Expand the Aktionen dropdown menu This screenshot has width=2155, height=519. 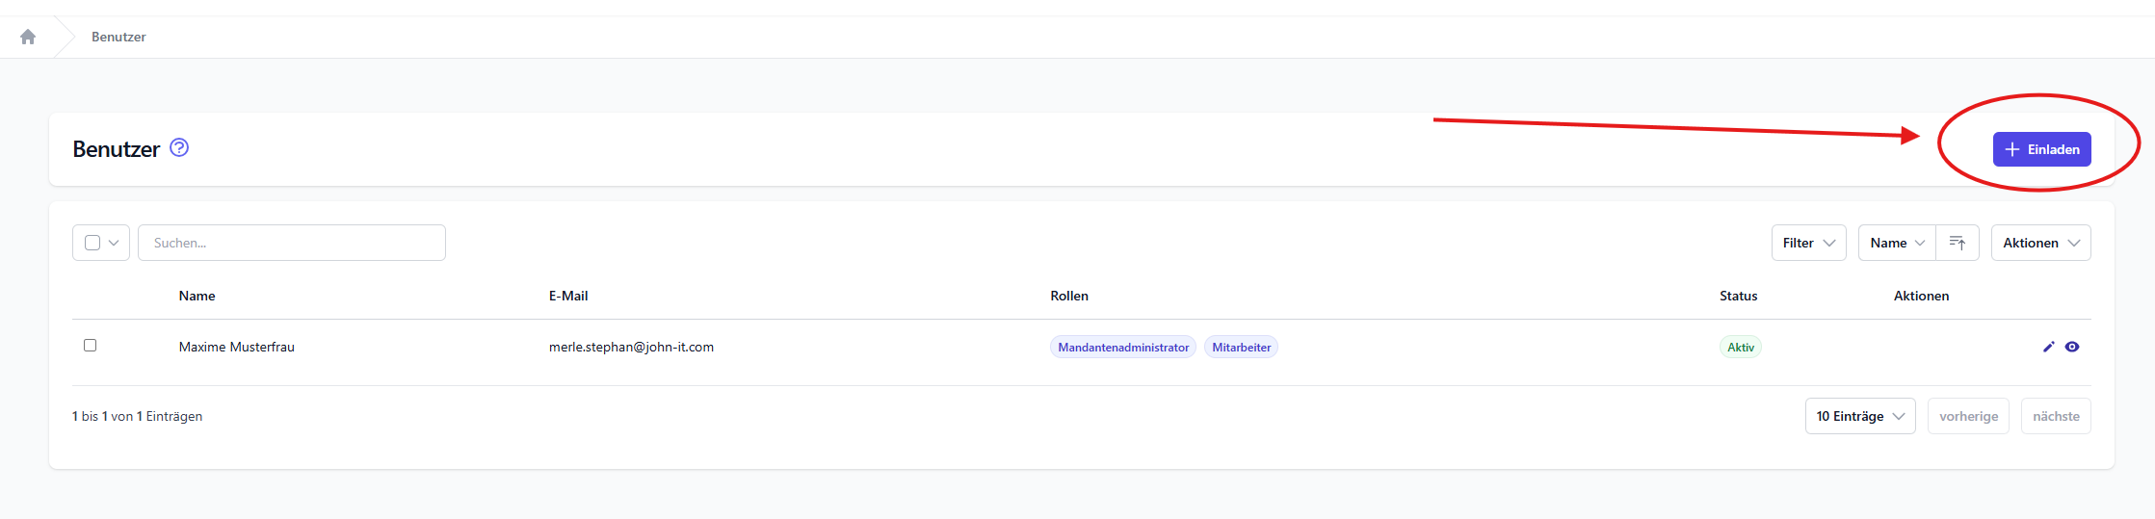2040,243
